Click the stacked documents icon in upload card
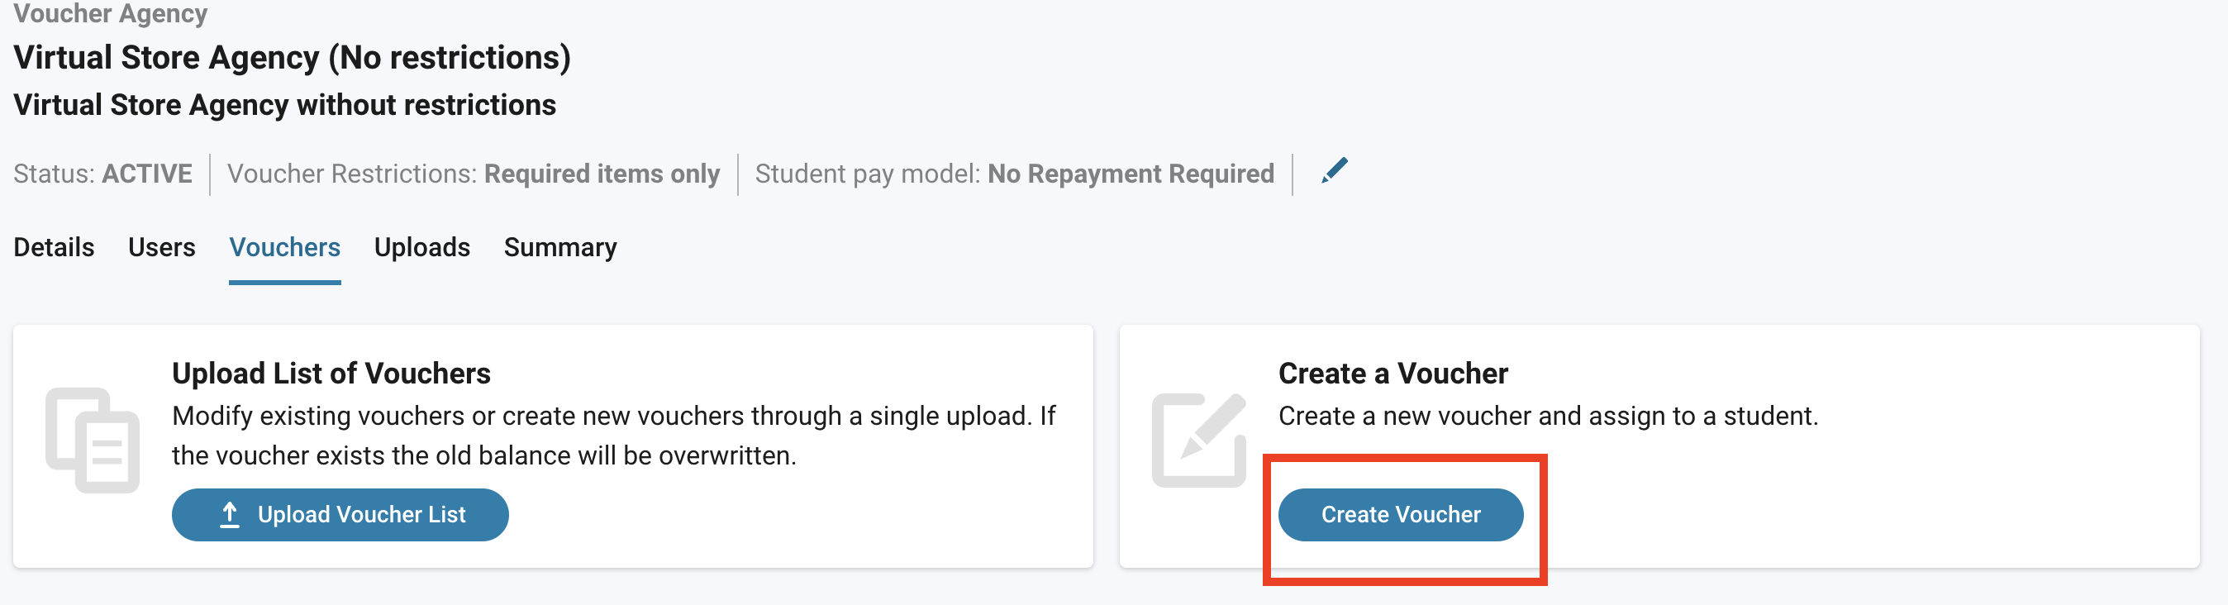Viewport: 2228px width, 605px height. tap(93, 440)
